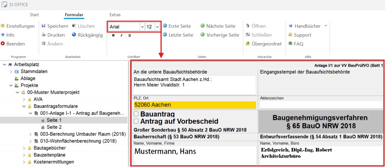Open Einstellungen settings

coord(3,26)
